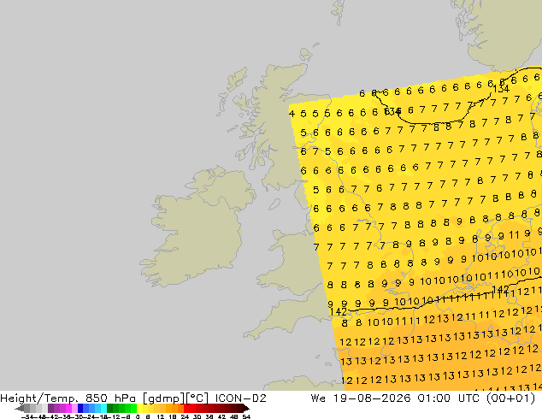Image resolution: width=542 pixels, height=419 pixels.
Task: Pick the dark blue swatch in the legend
Action: pyautogui.click(x=80, y=408)
